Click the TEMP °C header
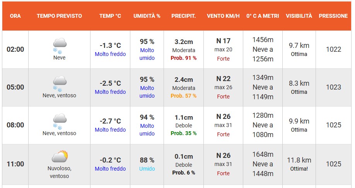Screen dimensions: 355x188 pos(110,16)
